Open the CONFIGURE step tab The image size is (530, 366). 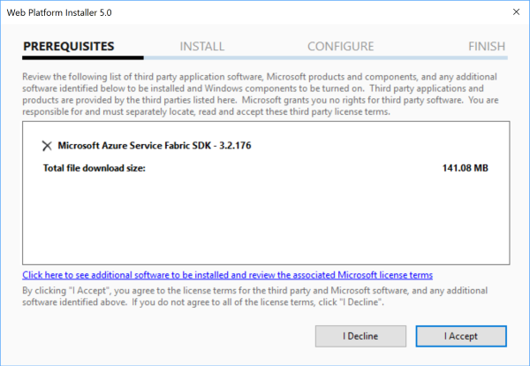[x=340, y=46]
